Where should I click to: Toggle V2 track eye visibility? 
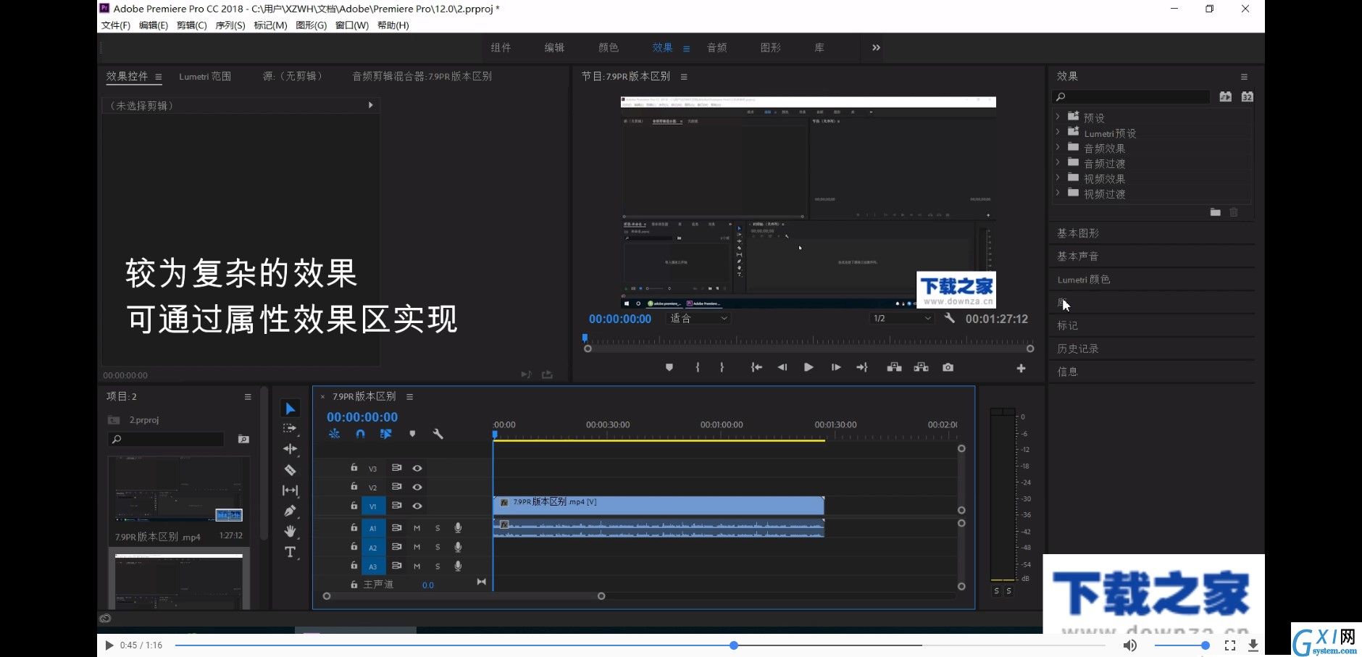[417, 487]
